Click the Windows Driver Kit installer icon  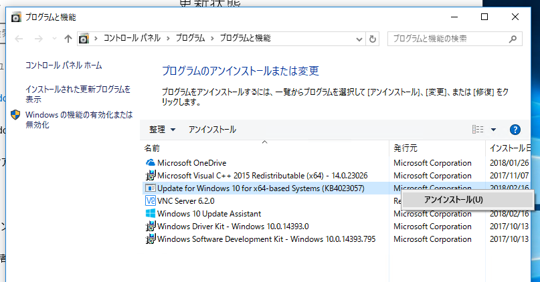150,226
